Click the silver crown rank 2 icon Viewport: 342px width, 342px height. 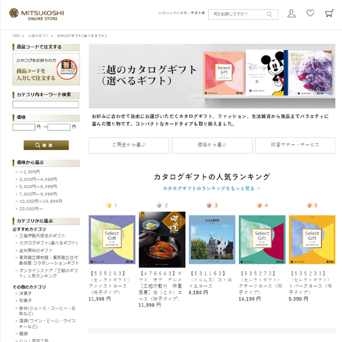click(159, 205)
